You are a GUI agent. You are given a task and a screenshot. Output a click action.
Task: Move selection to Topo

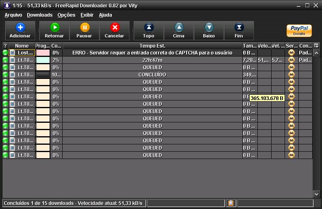tap(149, 28)
